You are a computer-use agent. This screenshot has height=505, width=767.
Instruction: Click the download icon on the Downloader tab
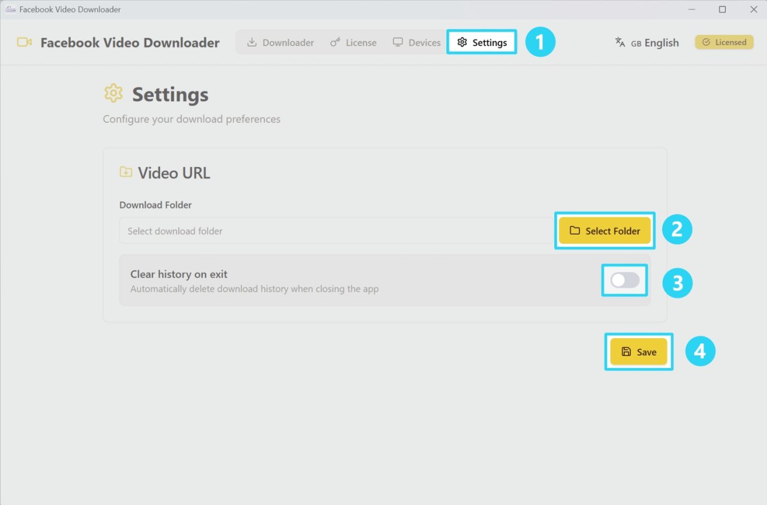point(252,42)
